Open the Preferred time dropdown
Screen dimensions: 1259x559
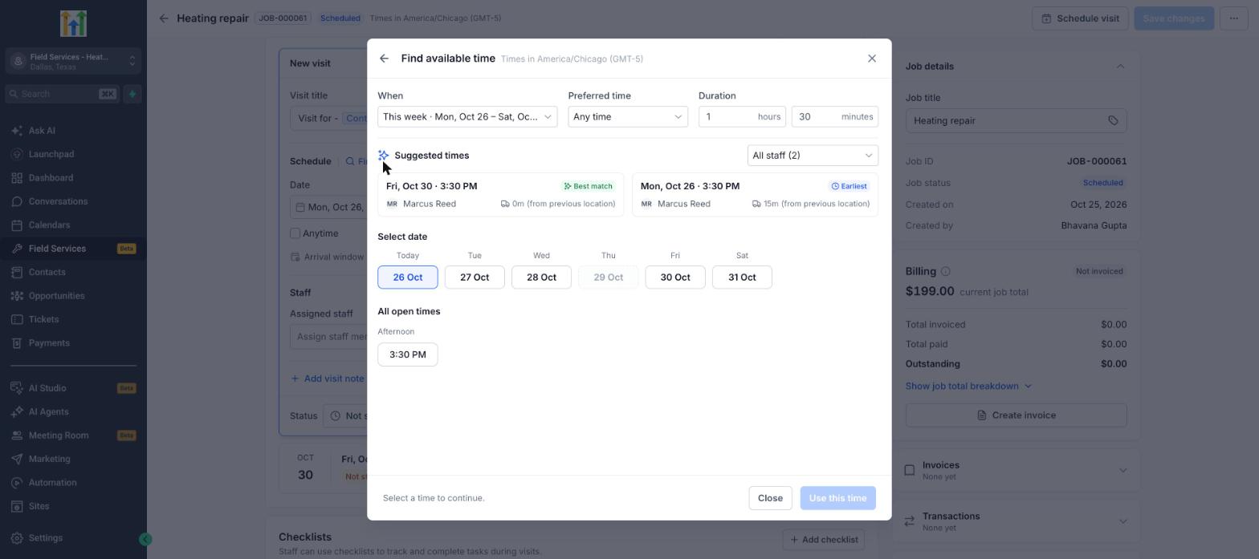(628, 117)
